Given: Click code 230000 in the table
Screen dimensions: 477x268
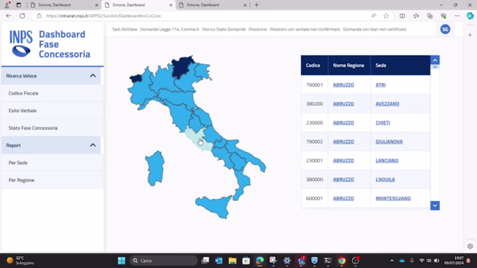Looking at the screenshot, I should click(x=314, y=123).
